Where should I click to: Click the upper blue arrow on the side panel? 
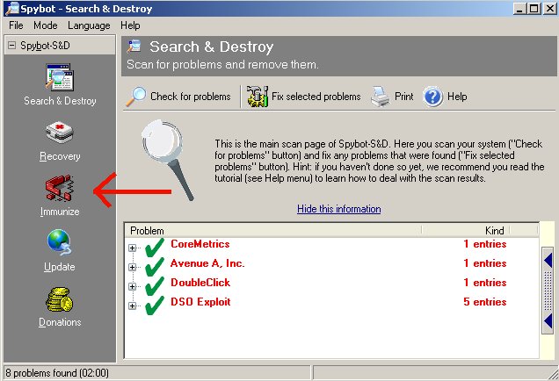[548, 261]
